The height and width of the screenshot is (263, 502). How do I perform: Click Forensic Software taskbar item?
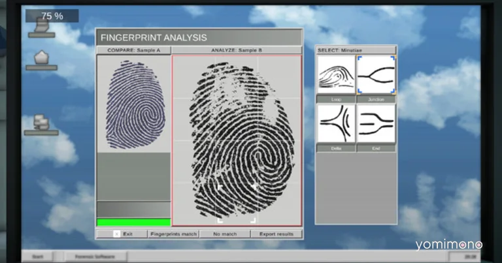(x=95, y=256)
